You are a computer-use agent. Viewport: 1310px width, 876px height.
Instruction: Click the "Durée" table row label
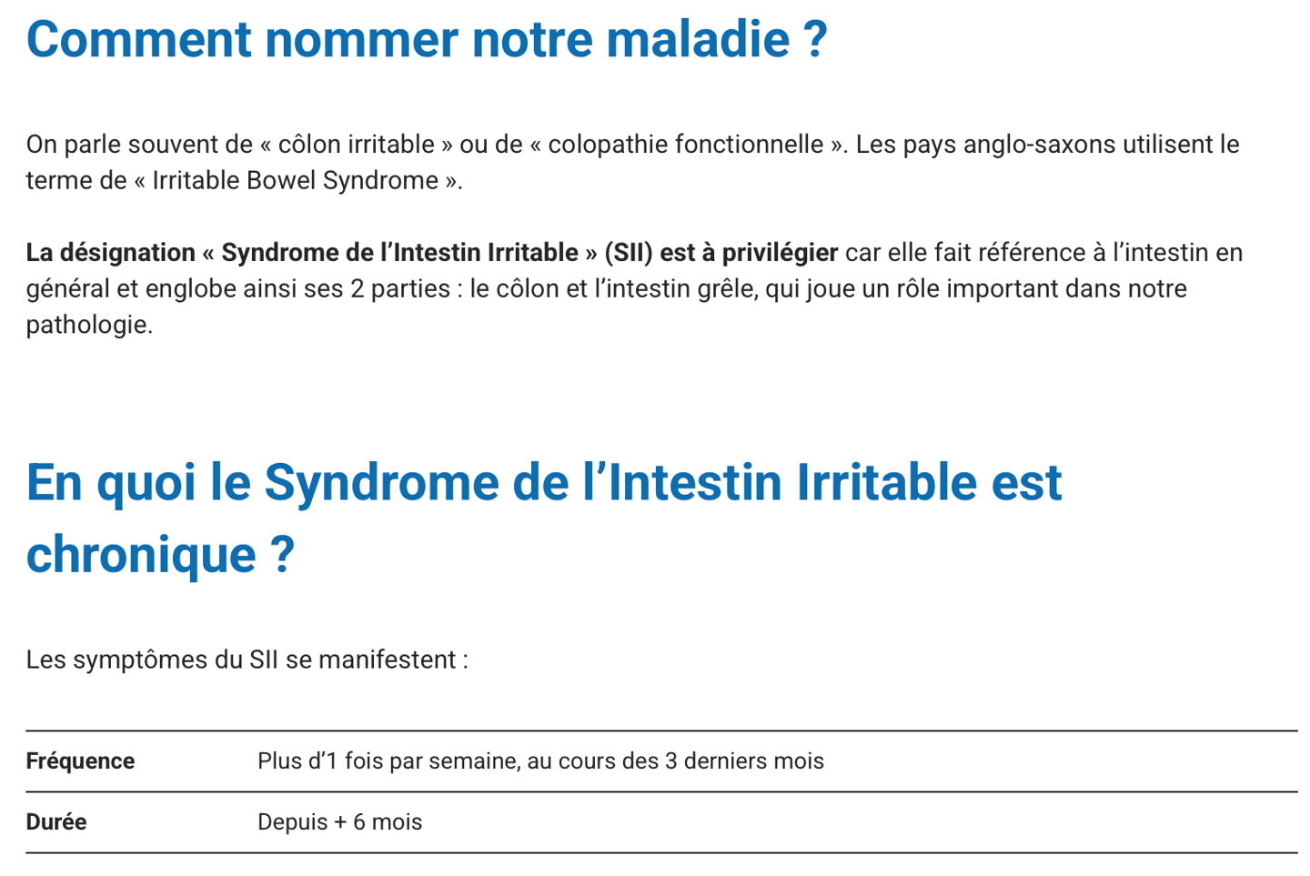click(x=56, y=822)
